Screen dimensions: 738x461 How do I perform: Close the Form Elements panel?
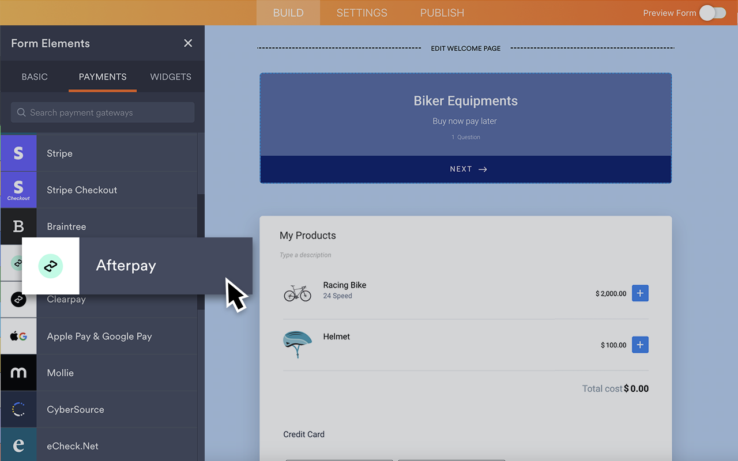point(188,43)
